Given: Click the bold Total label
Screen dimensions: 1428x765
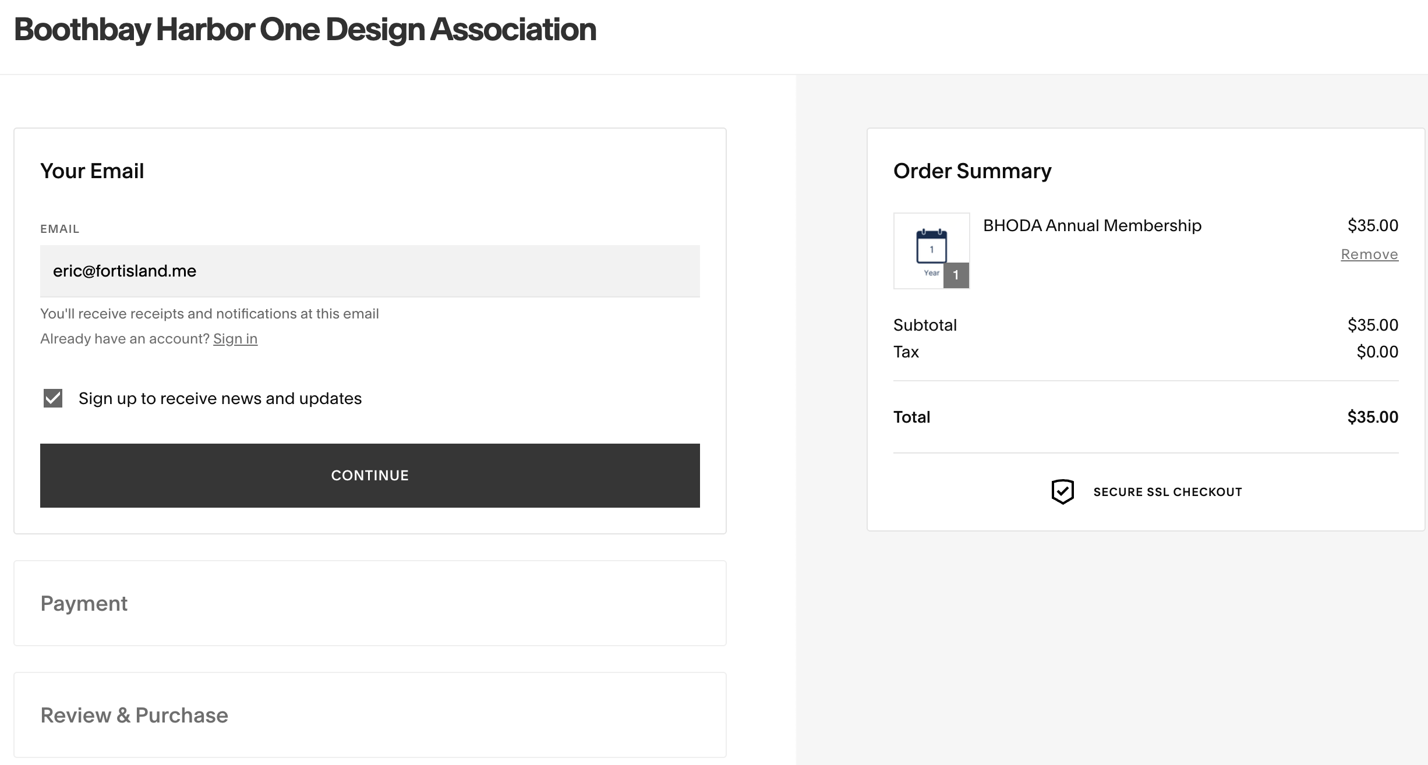Looking at the screenshot, I should point(911,417).
